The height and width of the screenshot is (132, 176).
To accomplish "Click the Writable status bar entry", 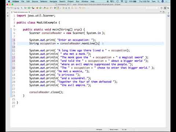I will pos(99,129).
